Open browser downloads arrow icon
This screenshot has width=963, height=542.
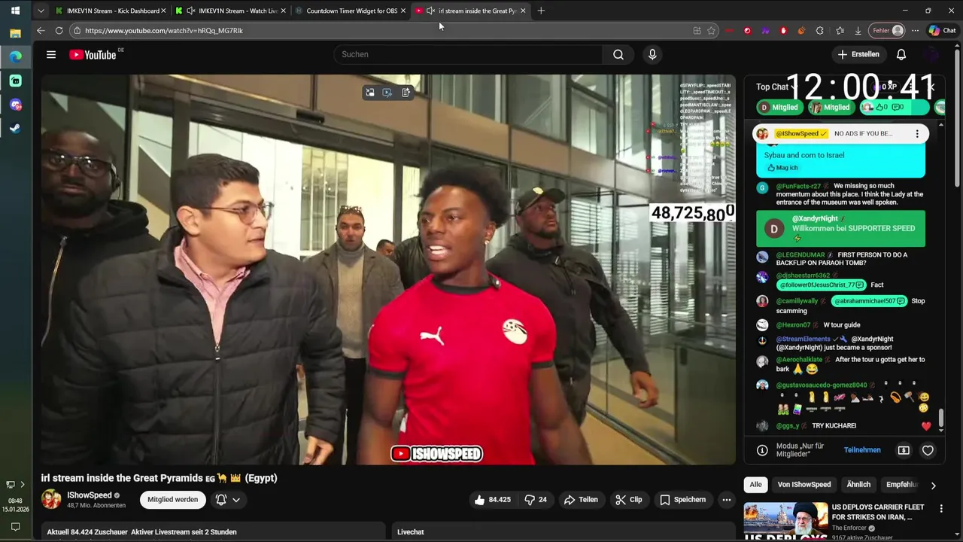pos(858,31)
